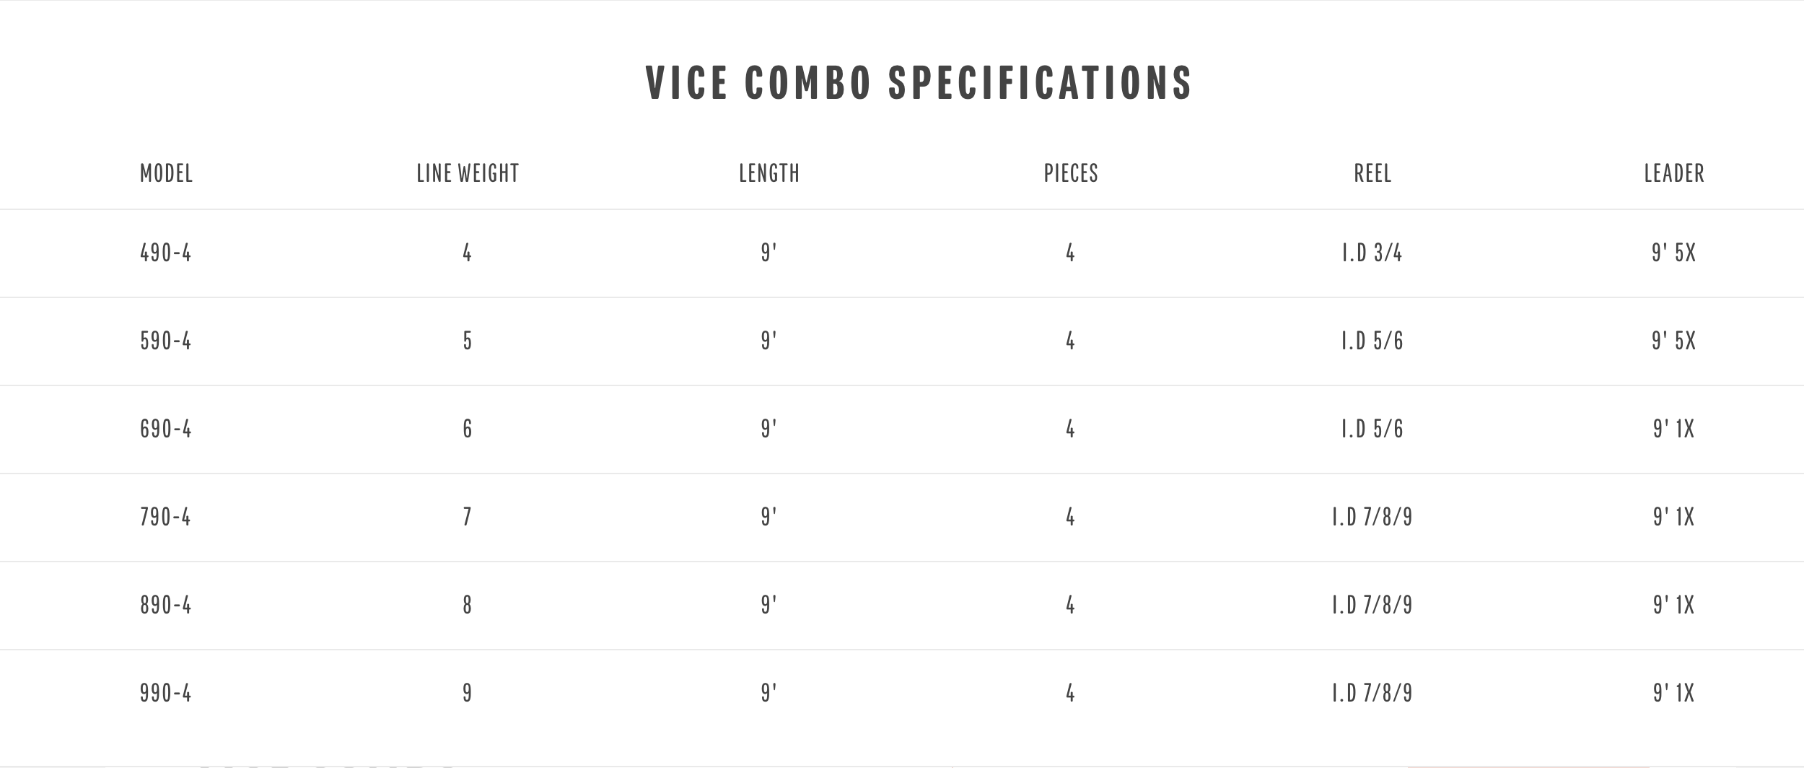The height and width of the screenshot is (768, 1804).
Task: Click the LENGTH column header
Action: tap(769, 173)
